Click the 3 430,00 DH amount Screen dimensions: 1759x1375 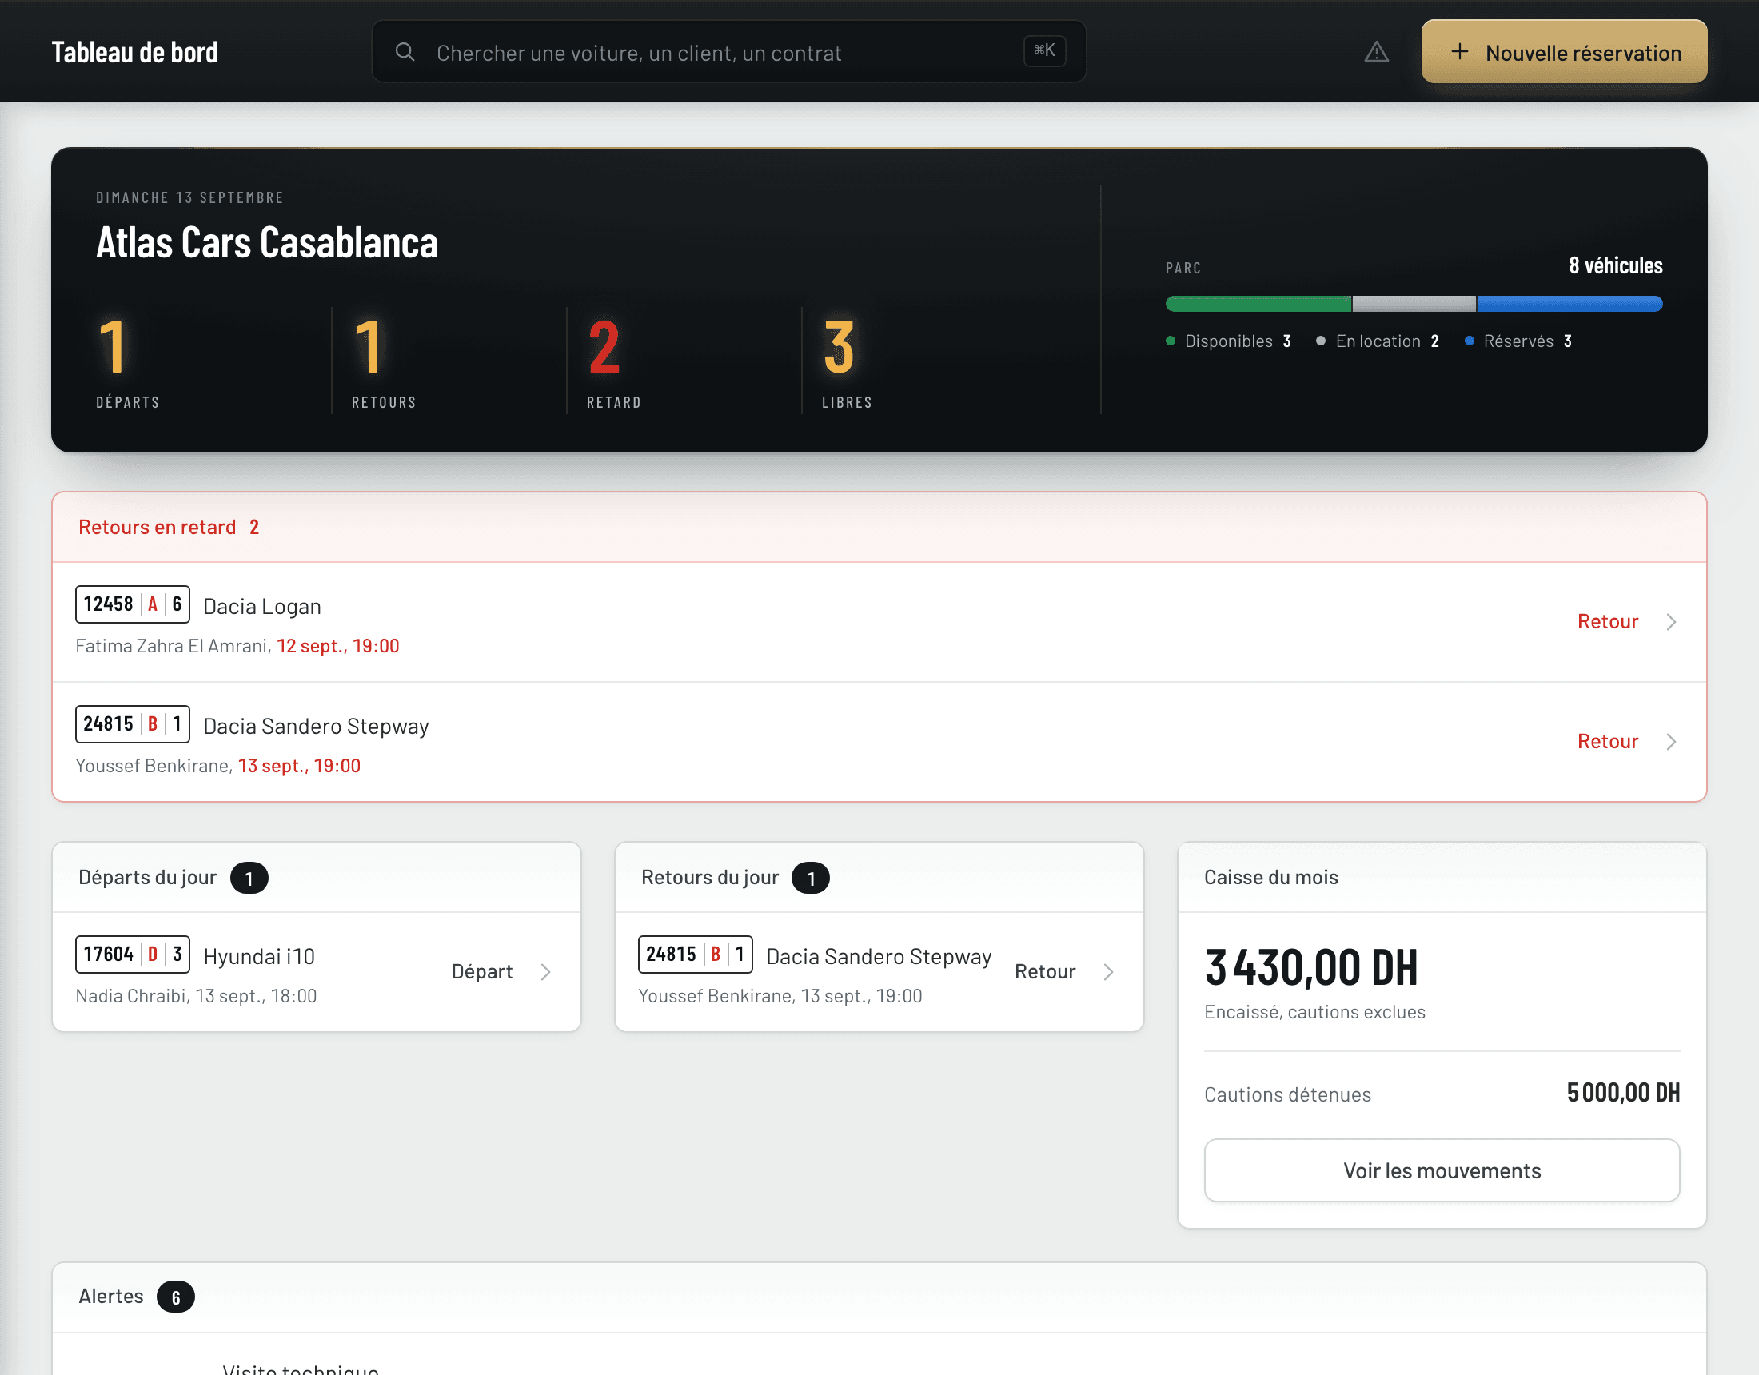(1311, 967)
